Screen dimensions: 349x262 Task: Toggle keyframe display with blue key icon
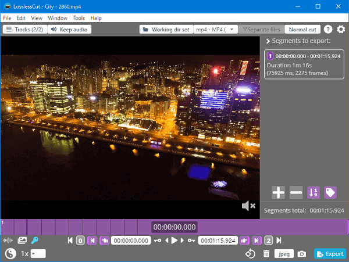click(35, 241)
